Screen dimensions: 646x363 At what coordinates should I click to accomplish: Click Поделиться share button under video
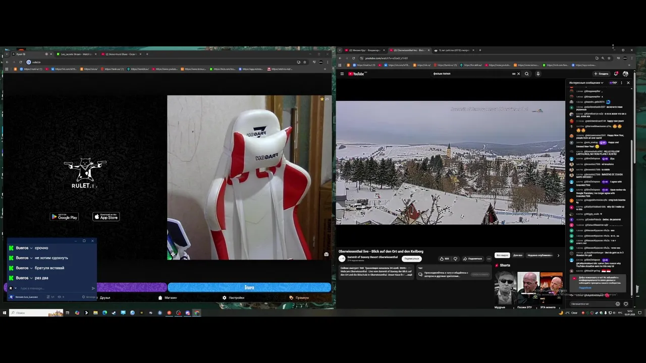point(472,259)
